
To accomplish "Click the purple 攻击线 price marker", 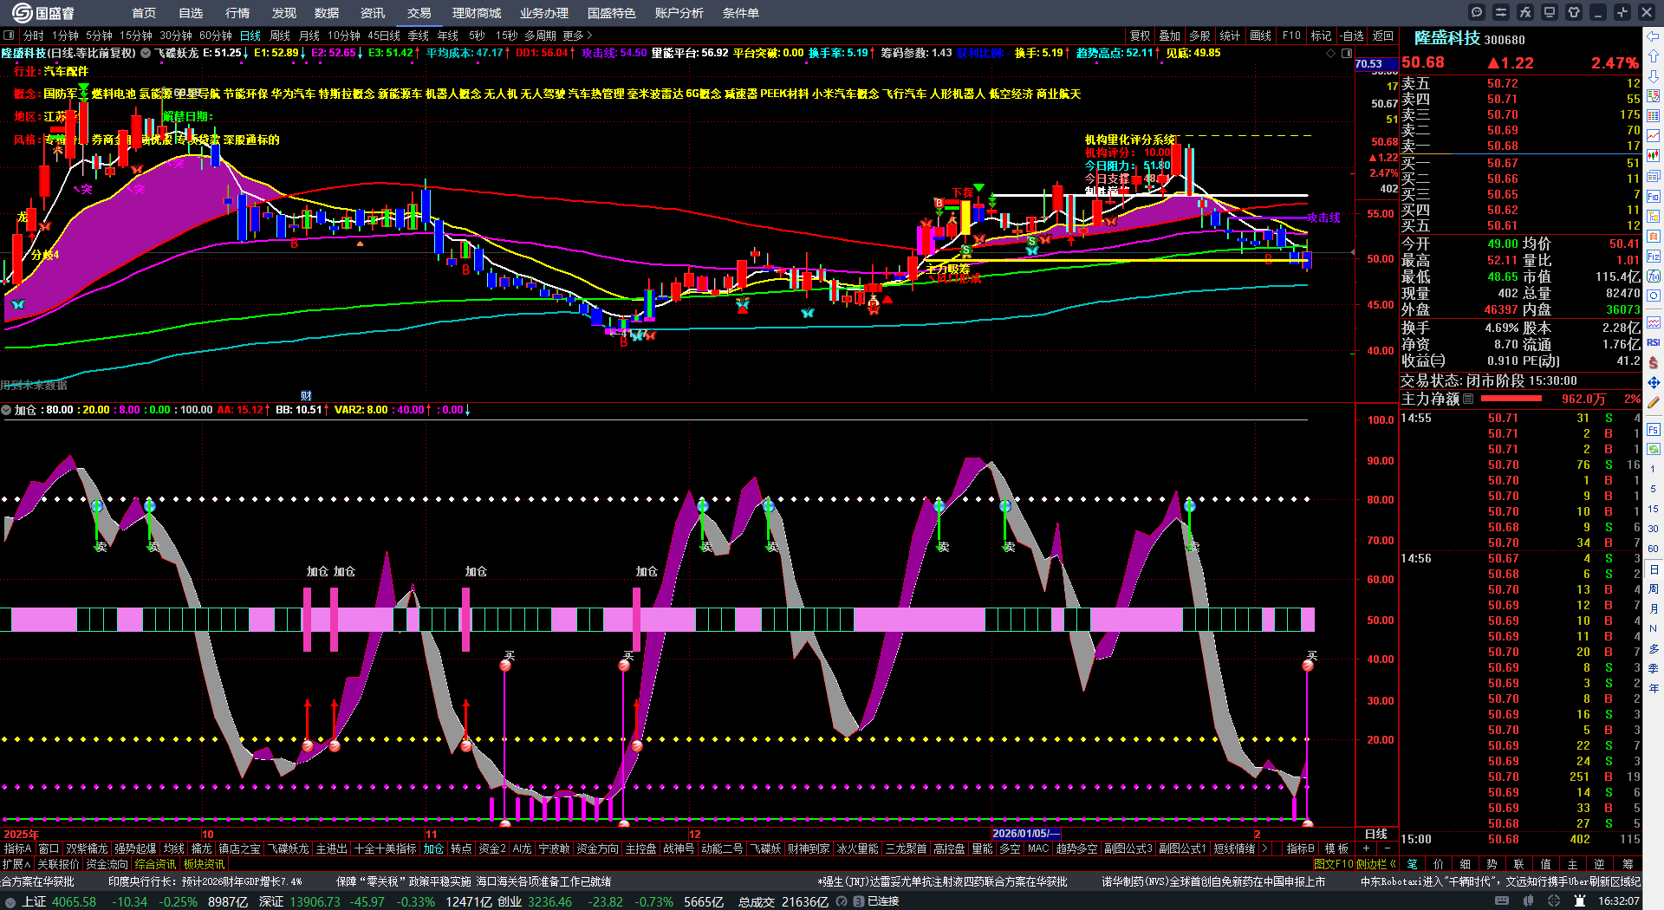I will coord(1323,218).
